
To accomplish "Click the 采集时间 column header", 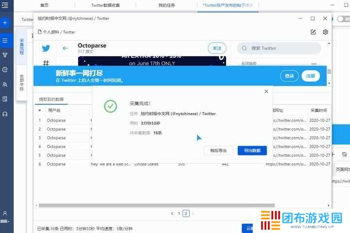I will tap(319, 110).
